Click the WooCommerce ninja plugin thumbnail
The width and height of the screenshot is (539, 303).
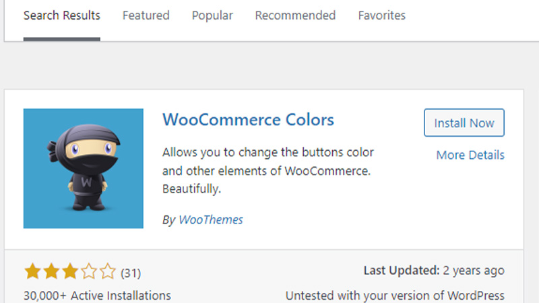[84, 168]
